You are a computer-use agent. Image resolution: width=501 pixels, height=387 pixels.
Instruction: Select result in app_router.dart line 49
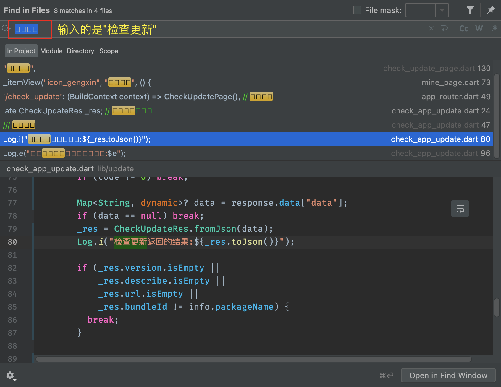tap(246, 97)
